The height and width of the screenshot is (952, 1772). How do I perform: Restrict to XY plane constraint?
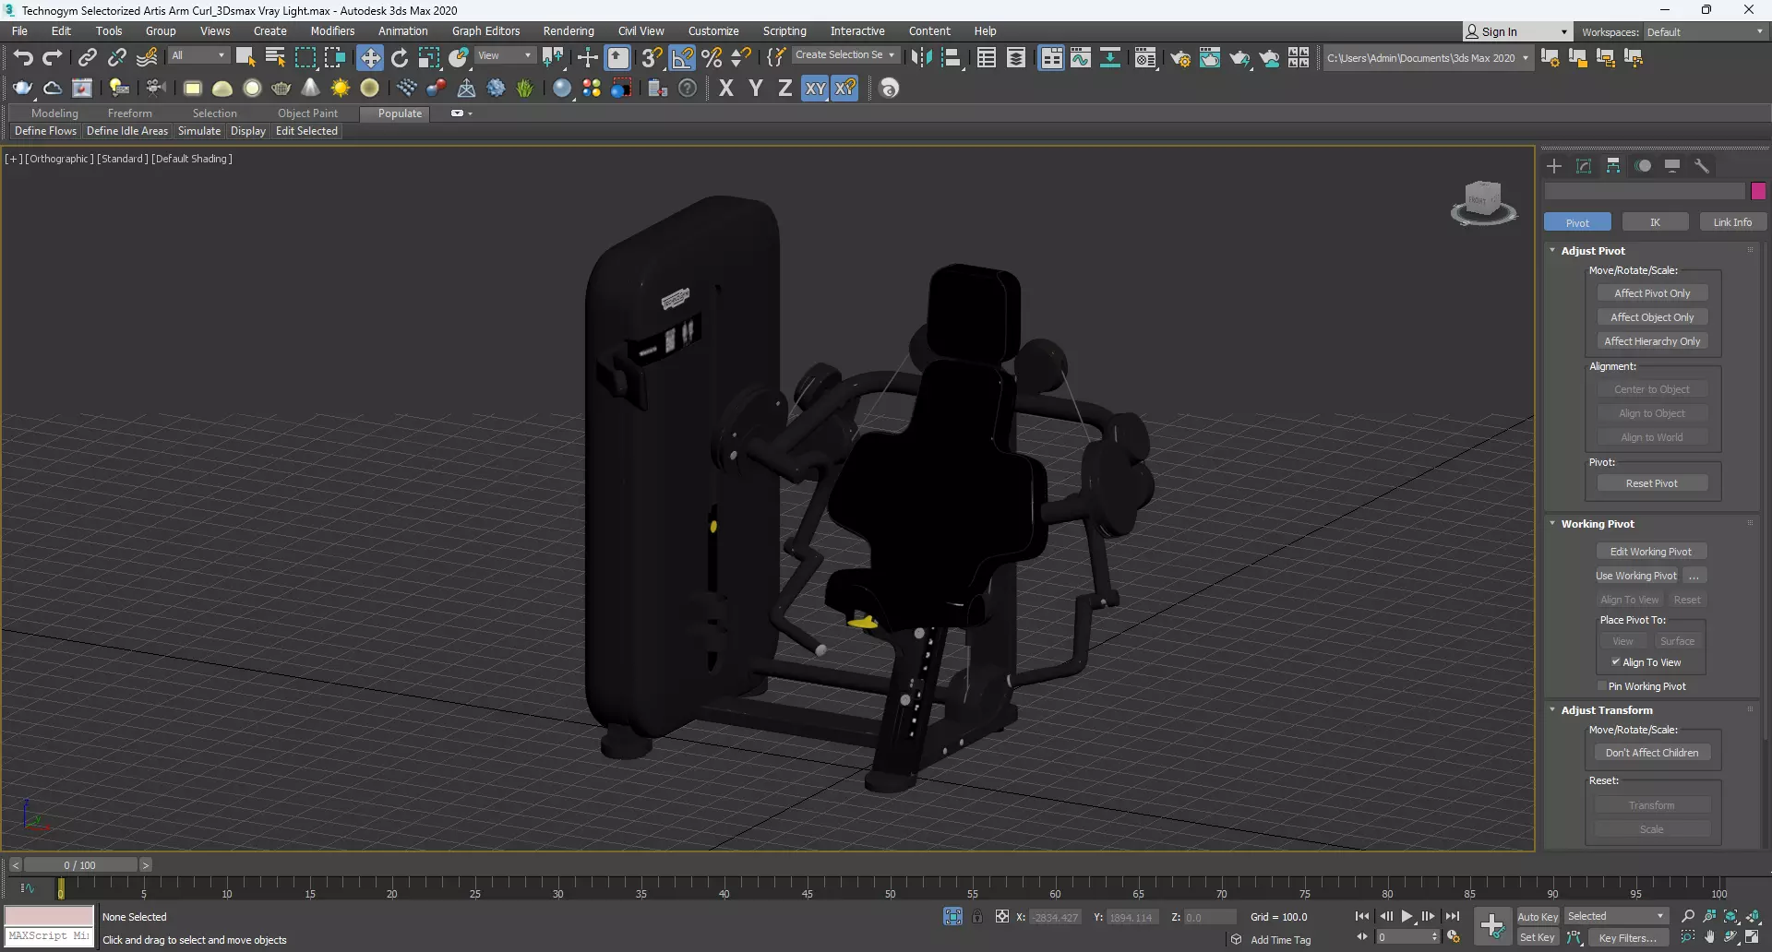pyautogui.click(x=815, y=88)
